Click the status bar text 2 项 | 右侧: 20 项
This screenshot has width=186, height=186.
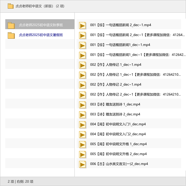pyautogui.click(x=20, y=181)
